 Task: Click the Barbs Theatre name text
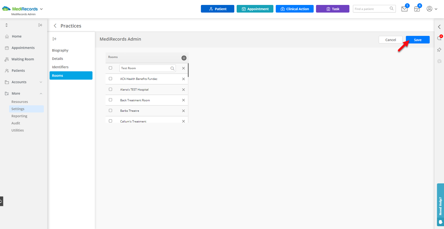(130, 111)
